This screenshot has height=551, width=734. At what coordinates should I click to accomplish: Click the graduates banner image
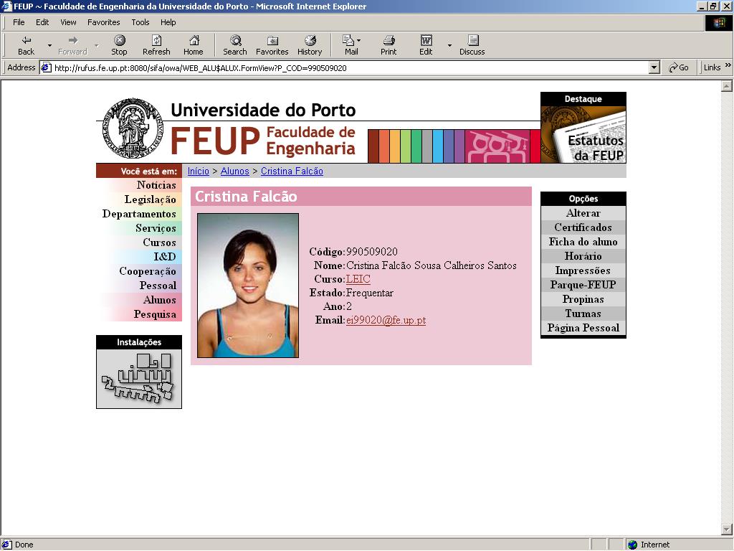coord(497,146)
